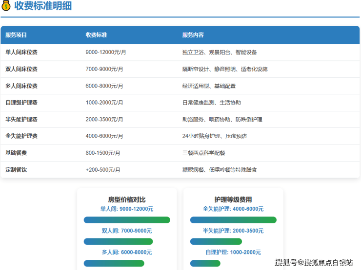This screenshot has width=361, height=270.
Task: Click the money bag icon beside 收费标准明细
Action: point(6,6)
